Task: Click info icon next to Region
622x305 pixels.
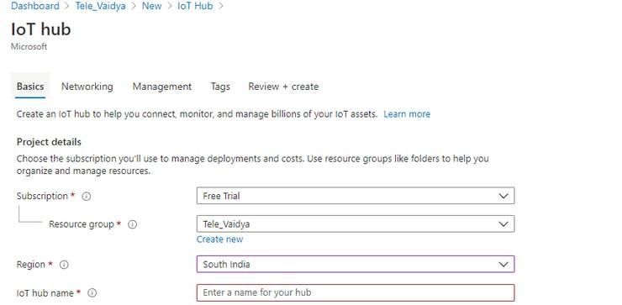Action: pyautogui.click(x=64, y=265)
